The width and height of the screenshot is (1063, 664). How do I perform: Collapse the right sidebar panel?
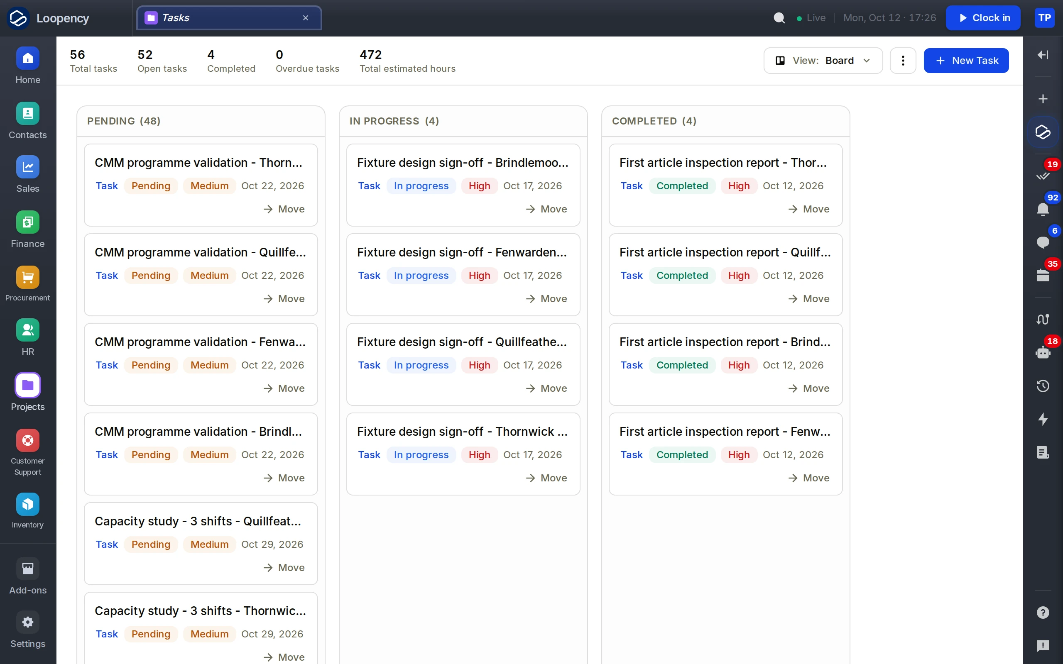click(x=1043, y=54)
